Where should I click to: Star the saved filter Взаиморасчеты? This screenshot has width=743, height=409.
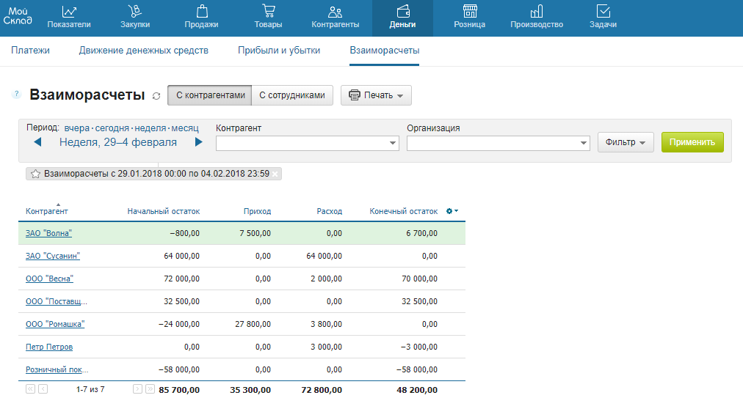35,174
